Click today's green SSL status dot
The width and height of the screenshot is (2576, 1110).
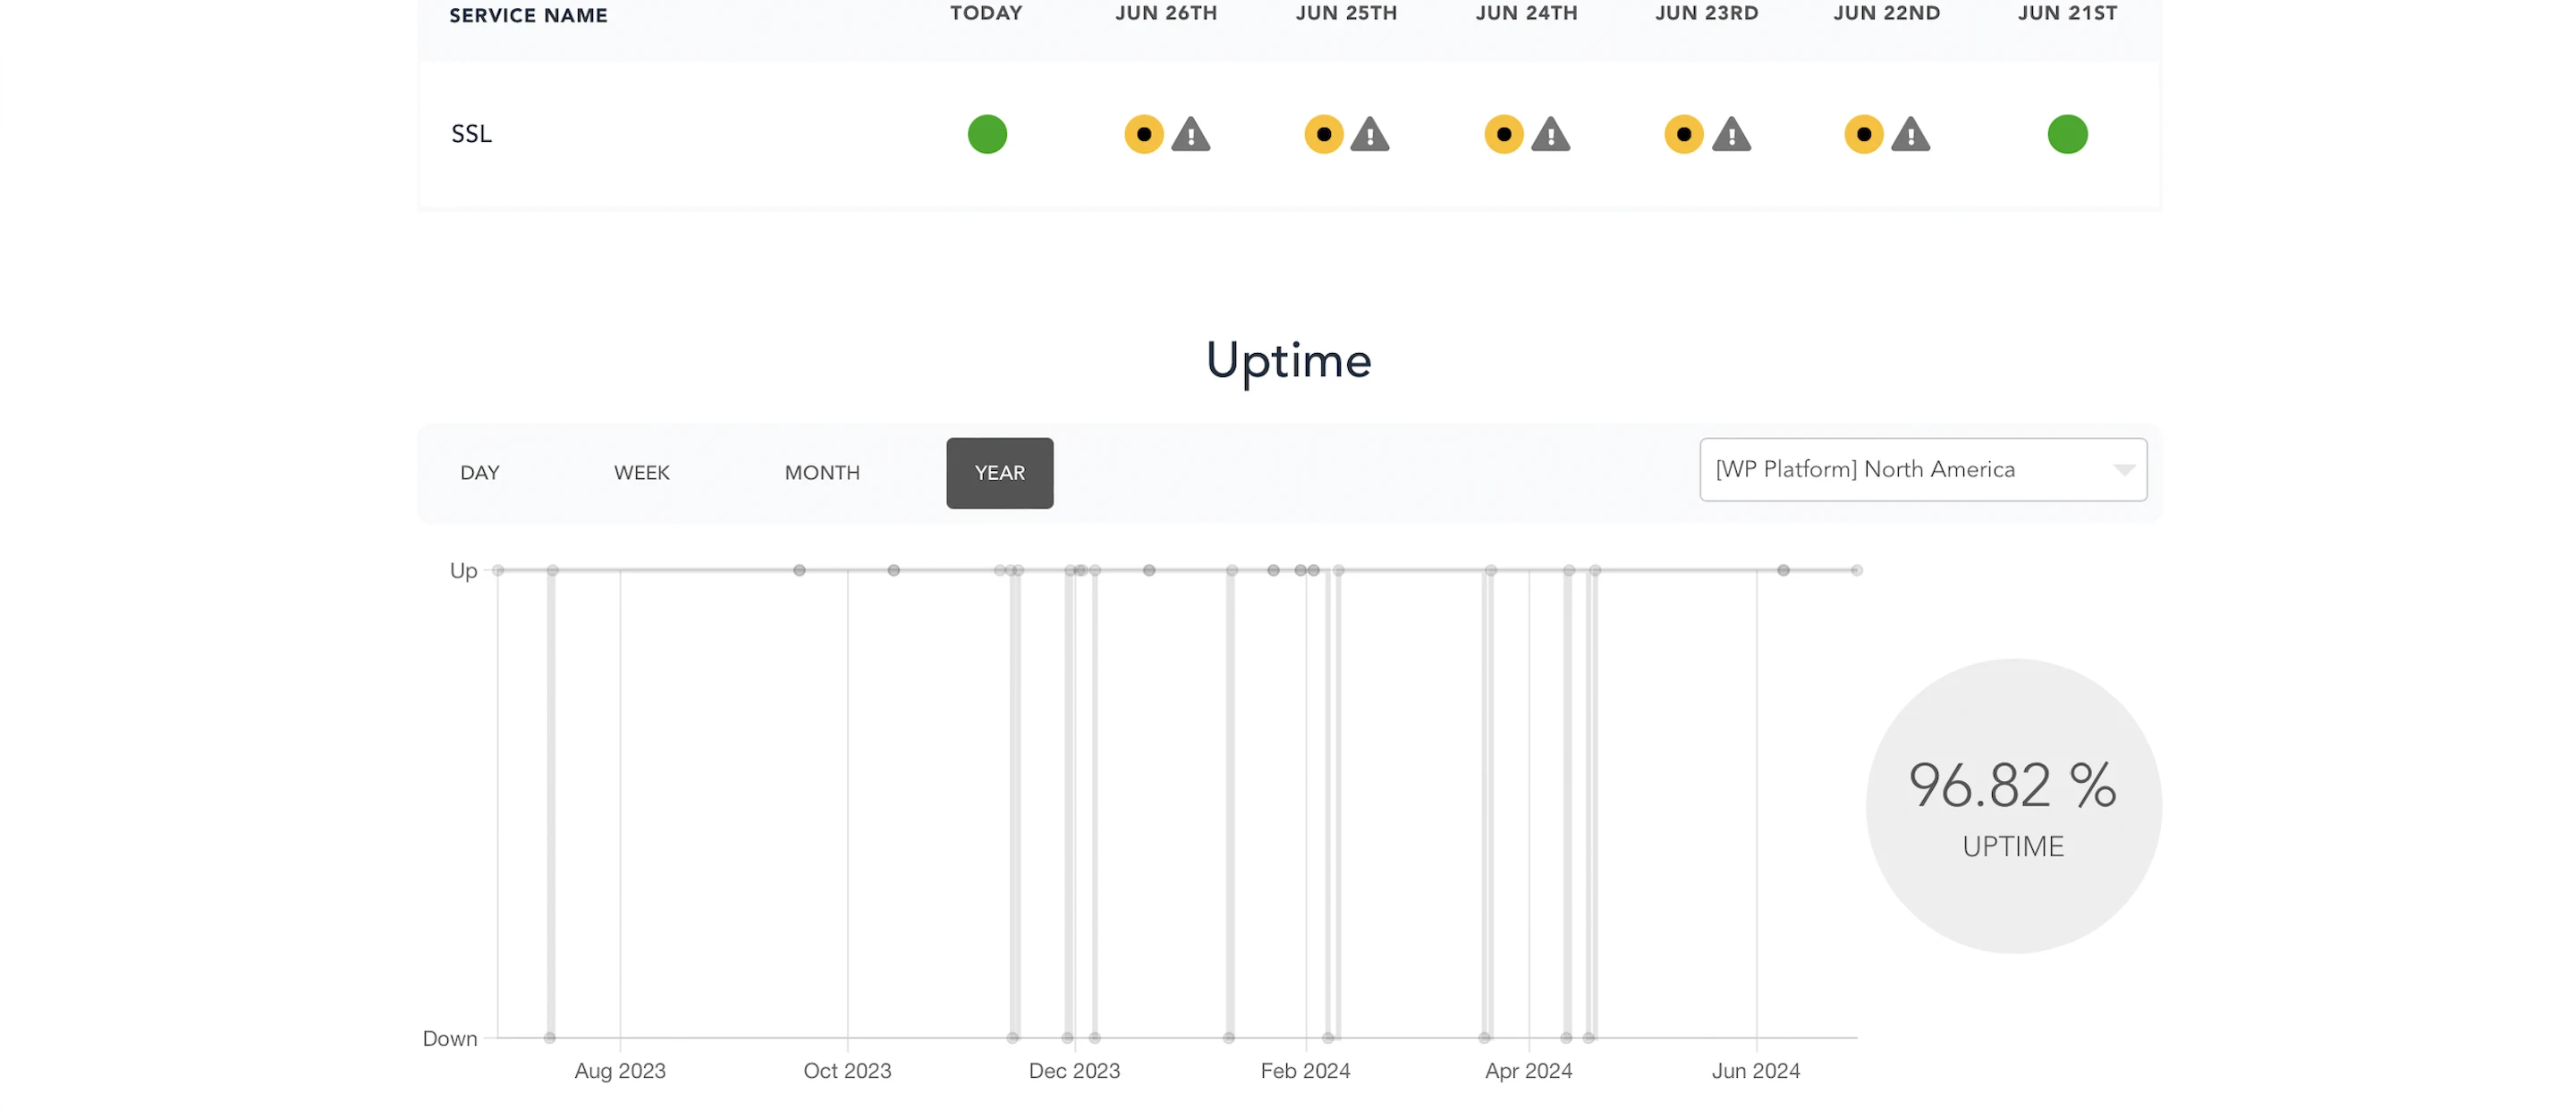(986, 134)
